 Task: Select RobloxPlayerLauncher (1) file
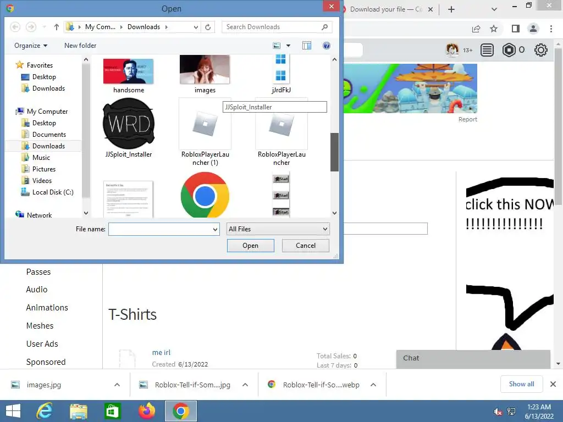click(x=205, y=132)
